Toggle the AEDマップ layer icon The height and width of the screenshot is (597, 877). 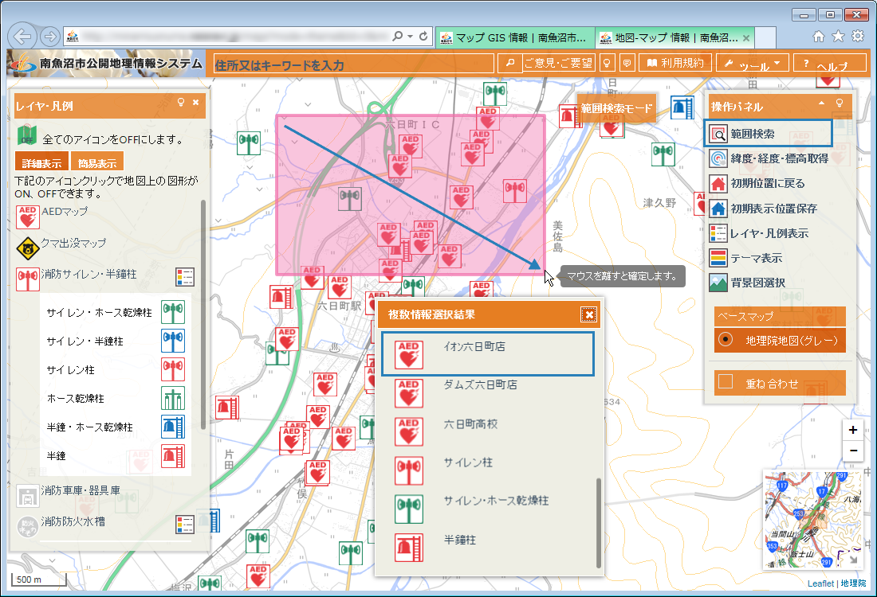27,217
